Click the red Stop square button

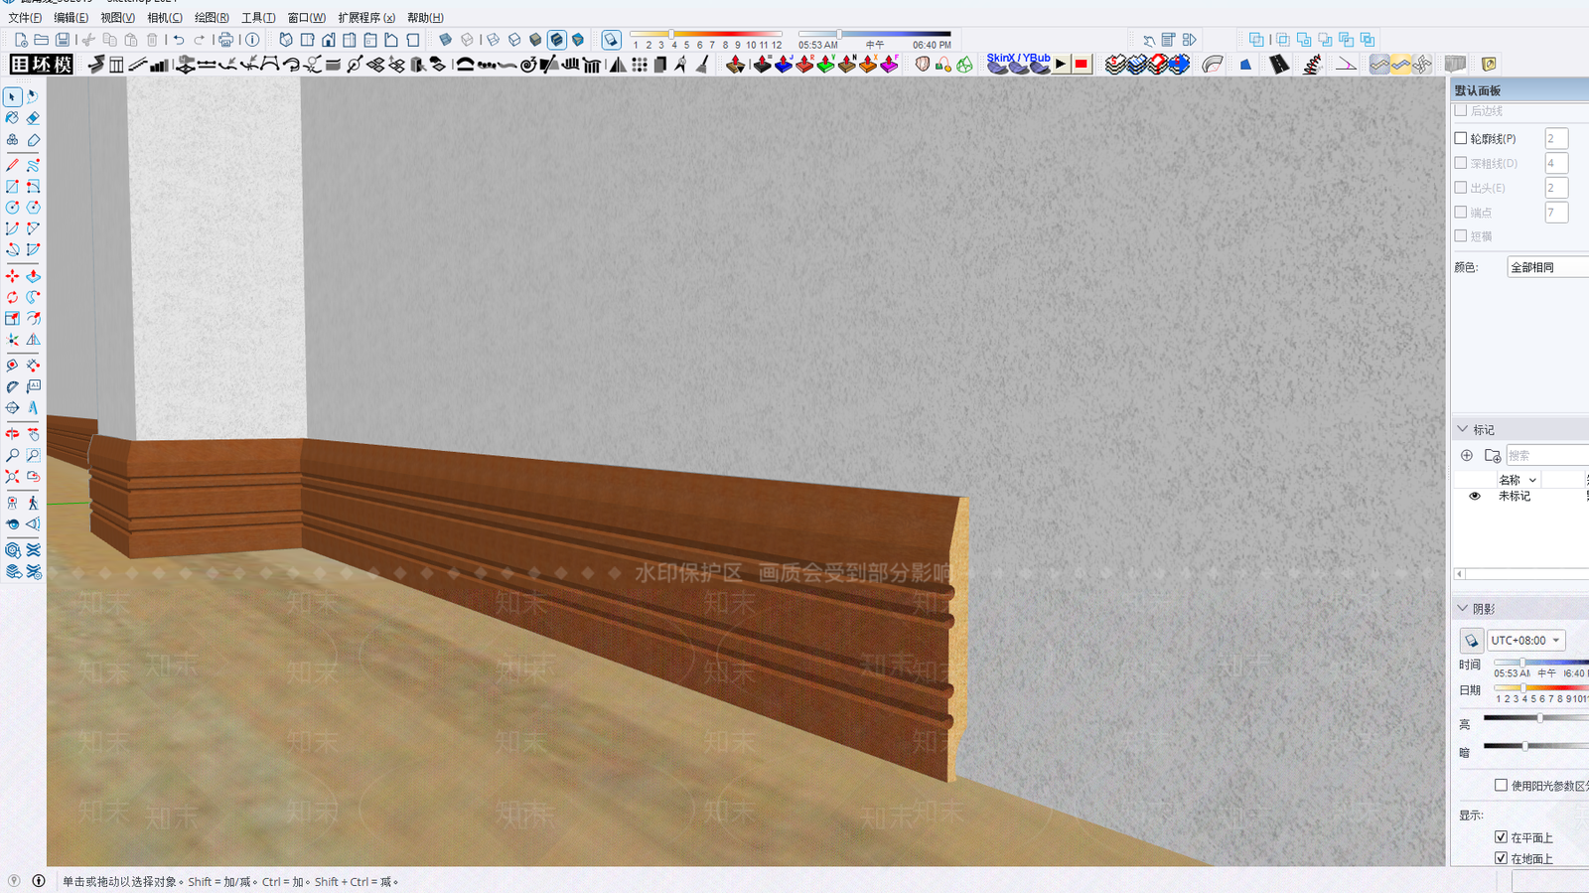point(1082,65)
